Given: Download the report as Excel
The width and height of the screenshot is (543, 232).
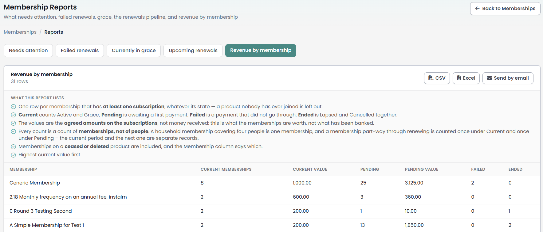Looking at the screenshot, I should pos(466,78).
